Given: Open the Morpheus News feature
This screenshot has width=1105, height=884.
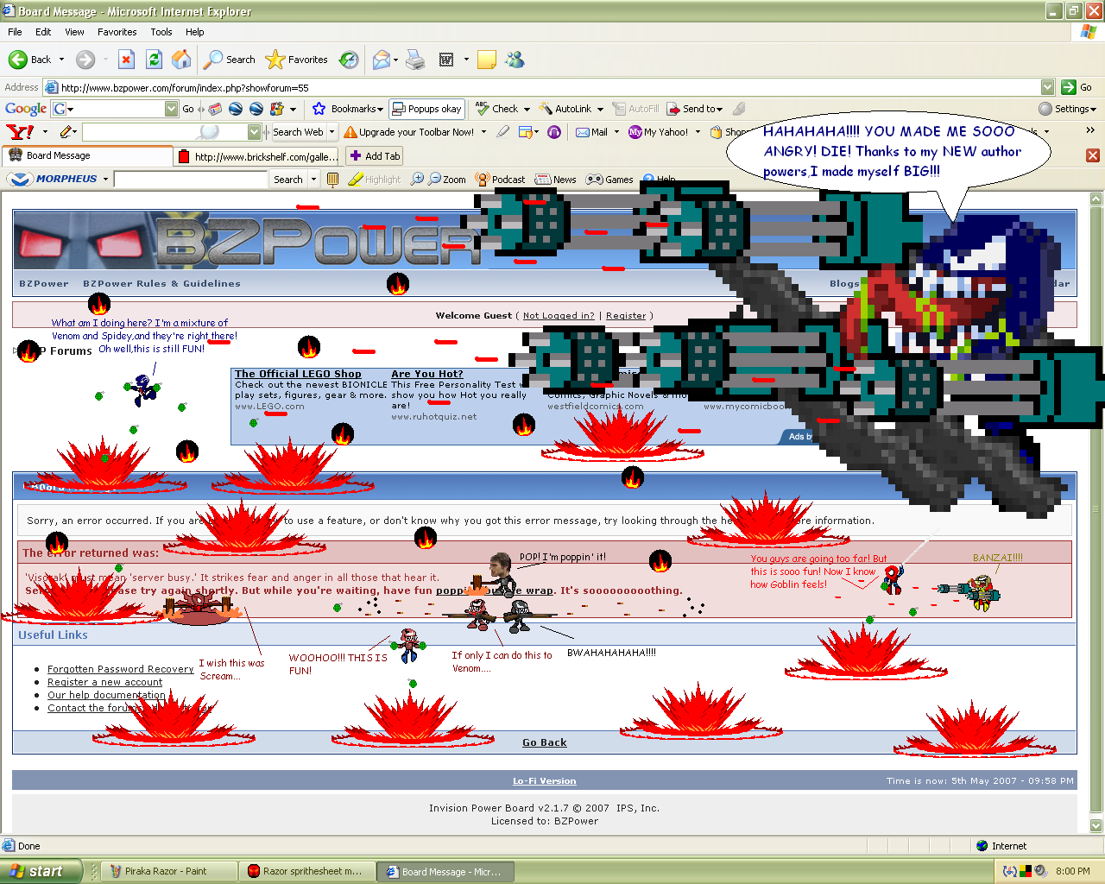Looking at the screenshot, I should [x=555, y=180].
